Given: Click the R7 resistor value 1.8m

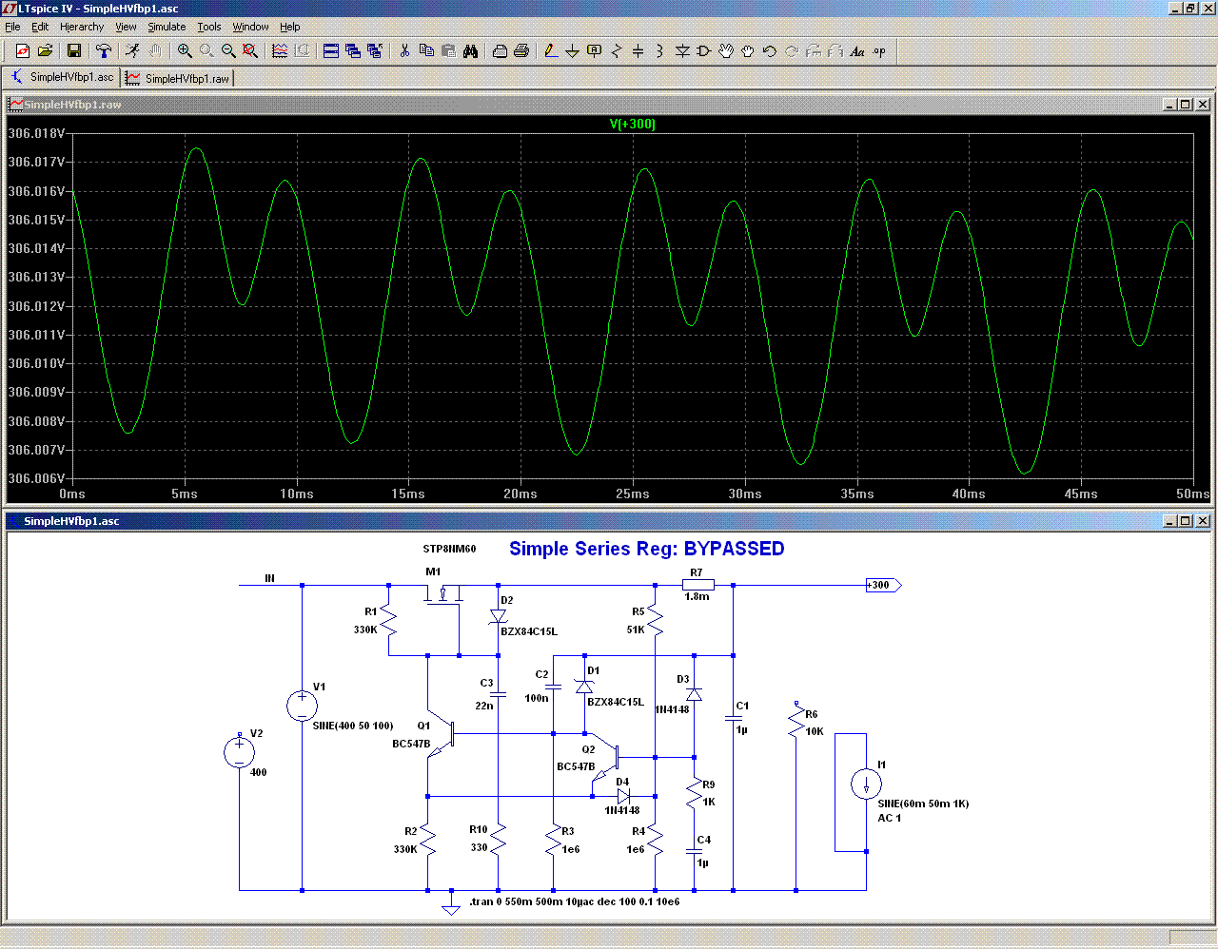Looking at the screenshot, I should (x=697, y=596).
